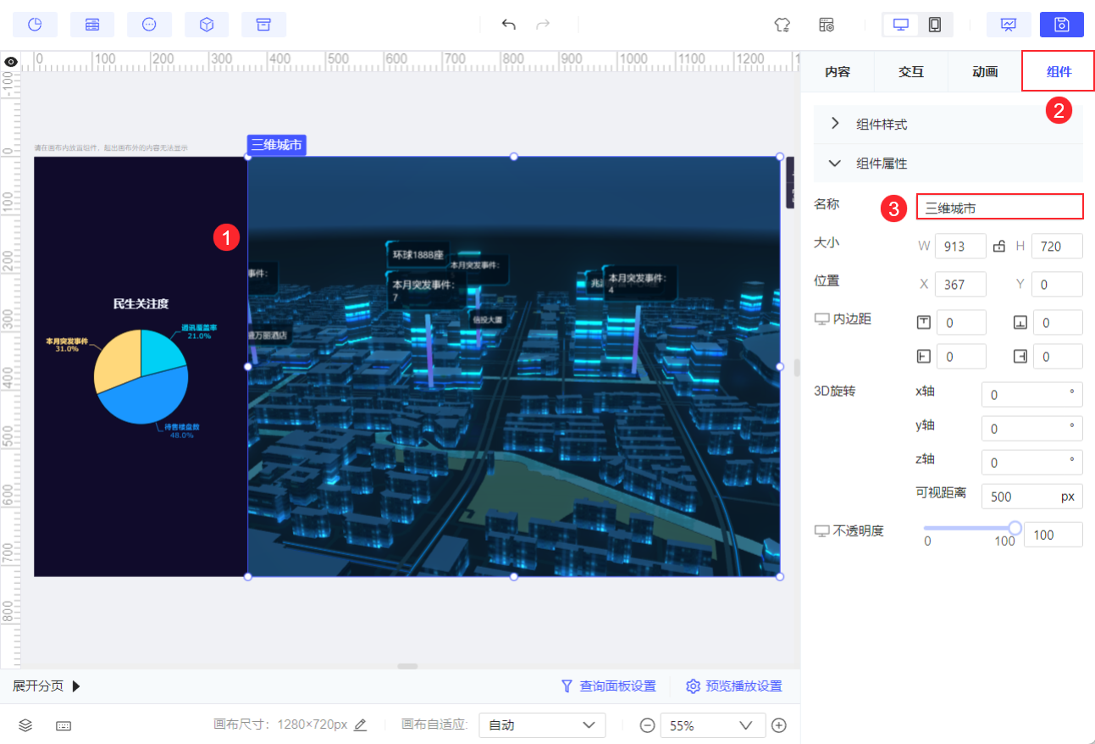Switch to mobile layout view

click(934, 25)
